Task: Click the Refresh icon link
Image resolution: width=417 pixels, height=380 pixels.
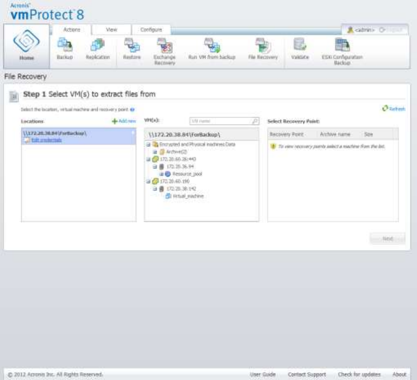Action: click(x=393, y=109)
